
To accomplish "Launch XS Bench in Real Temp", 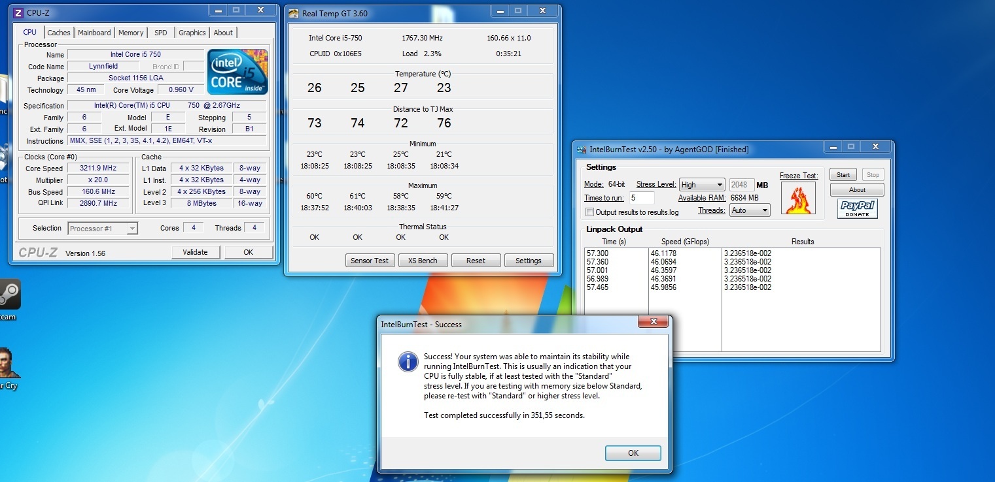I will pos(423,261).
